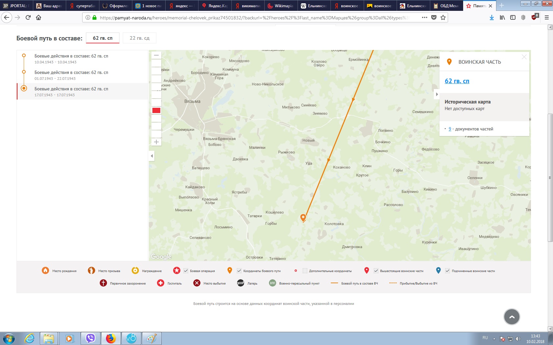553x345 pixels.
Task: Uncheck the Подчиненные воинские части checkbox
Action: click(447, 271)
